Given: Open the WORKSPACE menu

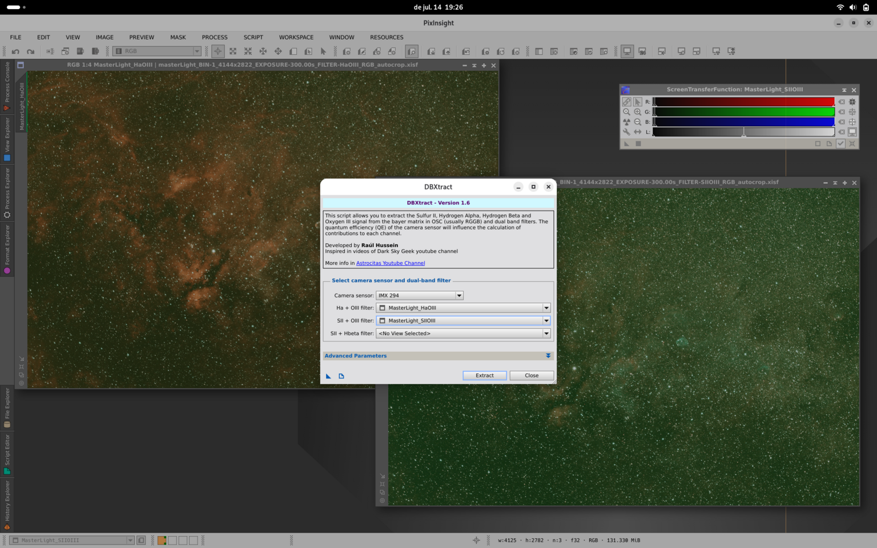Looking at the screenshot, I should 296,37.
